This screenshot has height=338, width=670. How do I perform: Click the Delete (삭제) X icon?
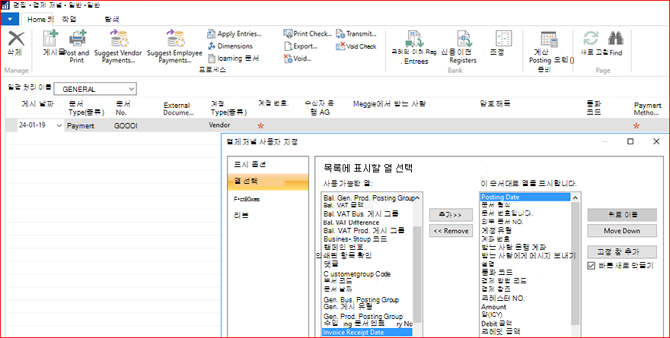(x=16, y=39)
